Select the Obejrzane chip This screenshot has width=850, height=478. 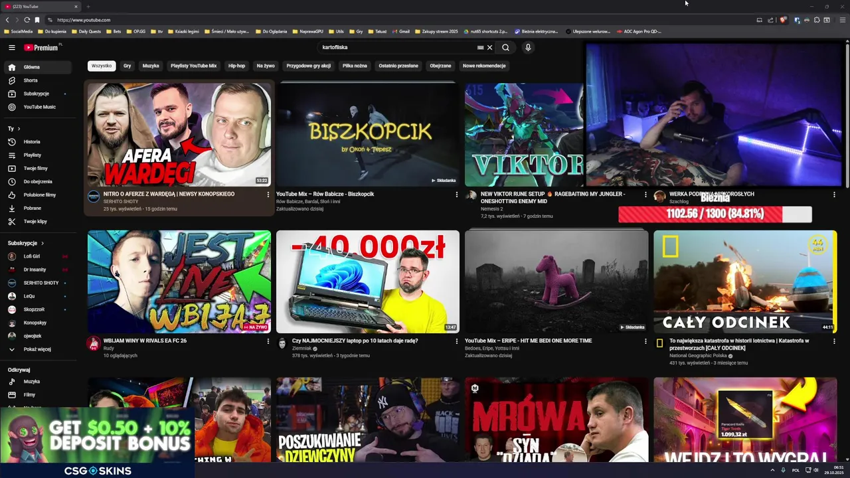[x=440, y=66]
